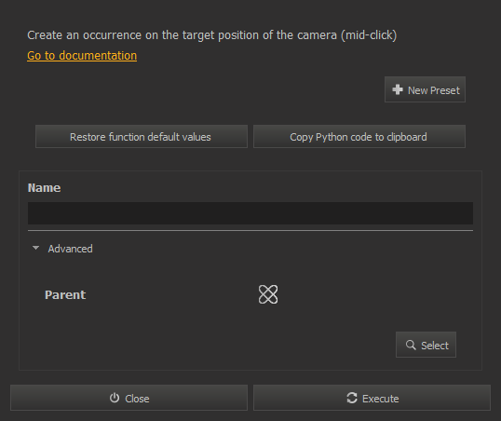Focus the Name text field
501x421 pixels.
tap(250, 213)
